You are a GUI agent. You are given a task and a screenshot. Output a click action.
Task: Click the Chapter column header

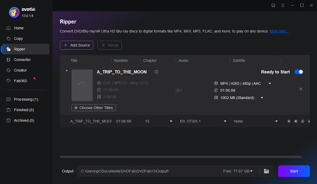pos(150,61)
